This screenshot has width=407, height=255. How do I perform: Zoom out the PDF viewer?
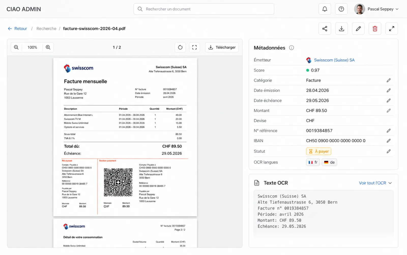(x=16, y=47)
